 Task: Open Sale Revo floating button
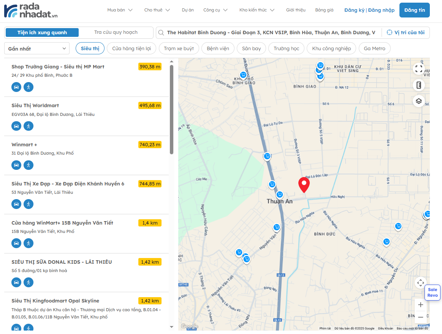click(x=432, y=293)
